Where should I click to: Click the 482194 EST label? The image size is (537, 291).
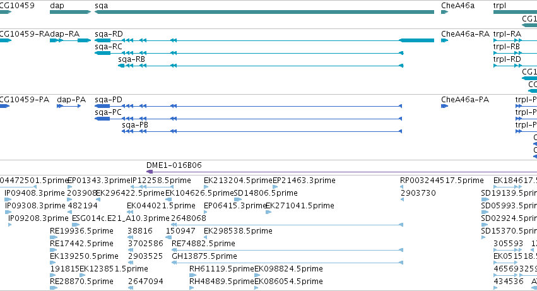[x=83, y=206]
